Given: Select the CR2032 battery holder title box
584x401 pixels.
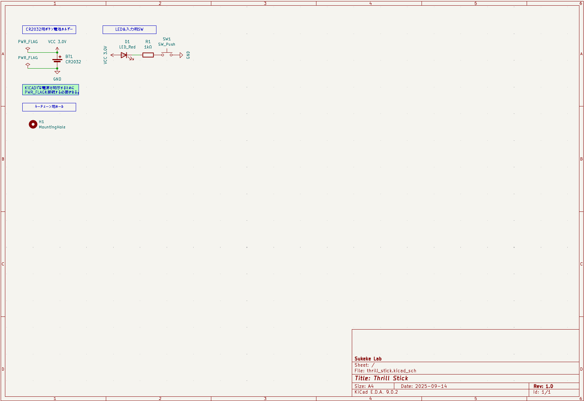Looking at the screenshot, I should pos(49,30).
